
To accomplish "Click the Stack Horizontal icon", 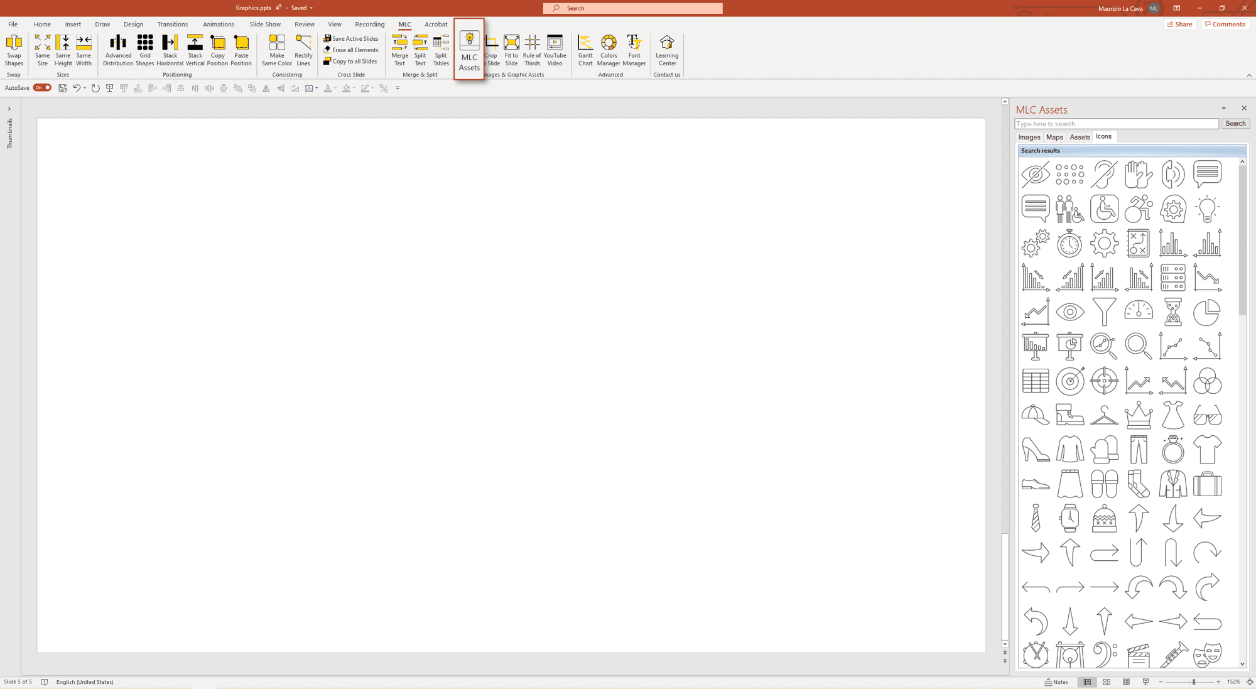I will click(x=170, y=50).
